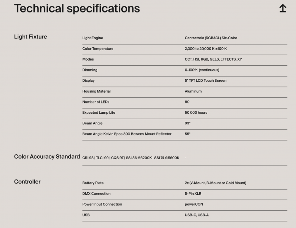Click the upward arrow collapse icon
296x228 pixels.
click(282, 8)
